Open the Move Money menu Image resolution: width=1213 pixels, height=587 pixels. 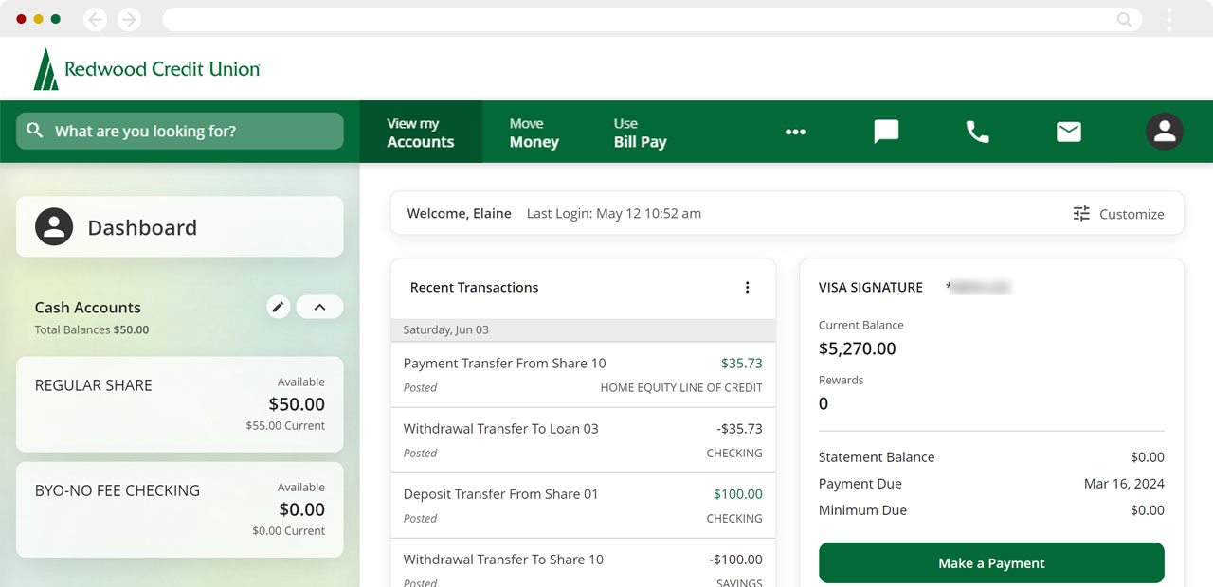tap(534, 133)
